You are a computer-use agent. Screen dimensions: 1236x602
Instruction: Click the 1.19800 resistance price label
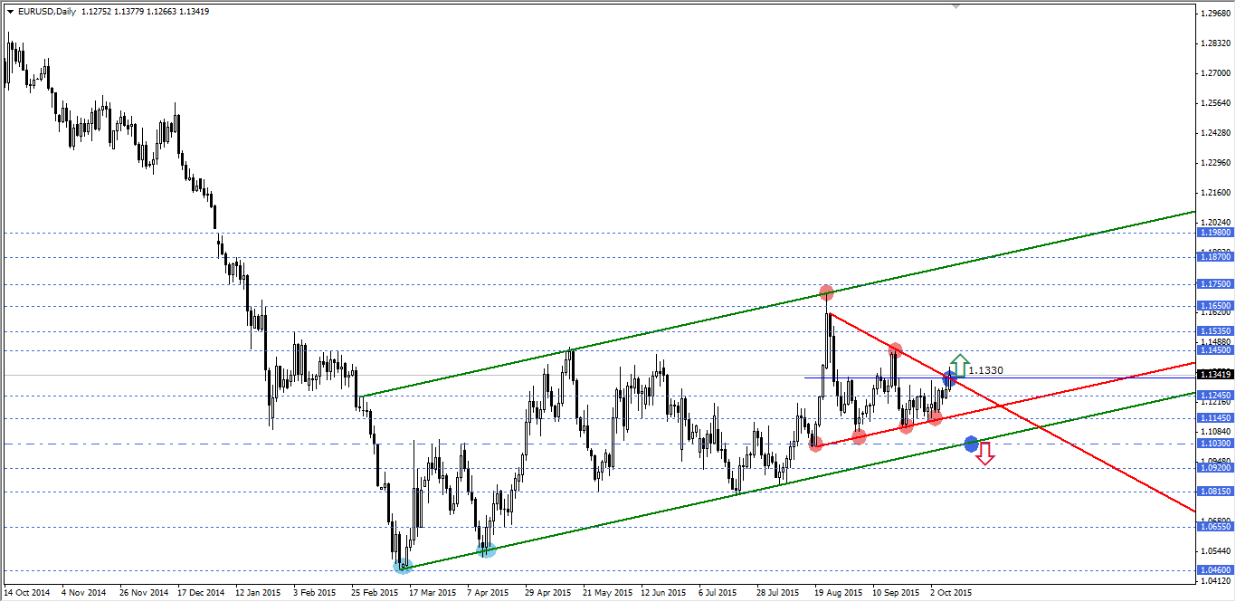1213,233
